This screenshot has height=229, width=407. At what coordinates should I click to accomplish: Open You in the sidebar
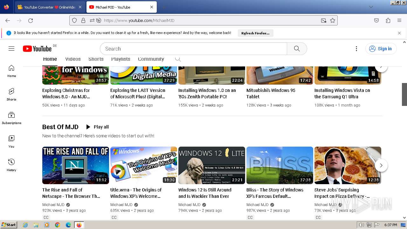pos(11,142)
